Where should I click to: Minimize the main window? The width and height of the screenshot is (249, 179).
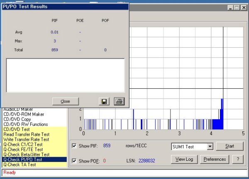pyautogui.click(x=230, y=7)
